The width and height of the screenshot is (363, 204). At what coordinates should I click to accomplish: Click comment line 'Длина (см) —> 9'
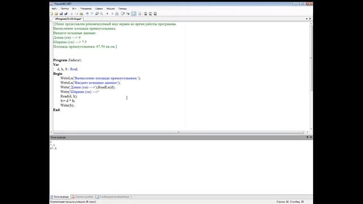pos(67,37)
